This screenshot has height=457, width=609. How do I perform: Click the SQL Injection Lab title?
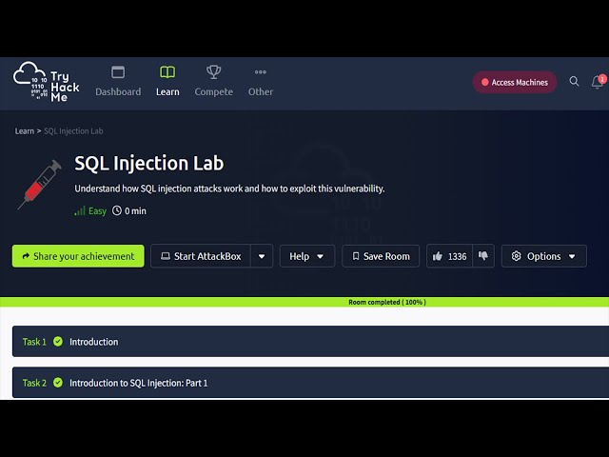coord(149,163)
